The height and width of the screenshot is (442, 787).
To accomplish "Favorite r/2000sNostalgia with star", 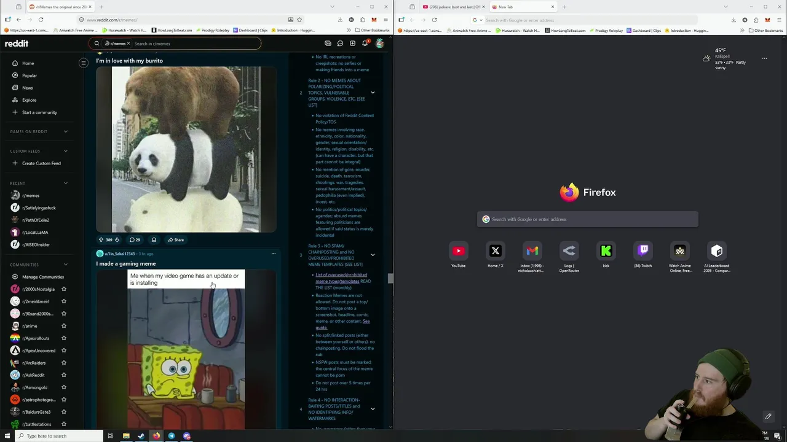I will tap(63, 289).
